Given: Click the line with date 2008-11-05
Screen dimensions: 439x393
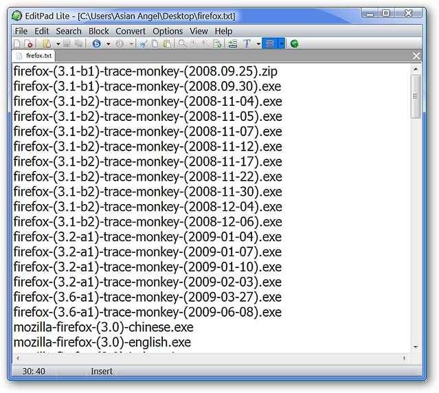Looking at the screenshot, I should tap(148, 116).
